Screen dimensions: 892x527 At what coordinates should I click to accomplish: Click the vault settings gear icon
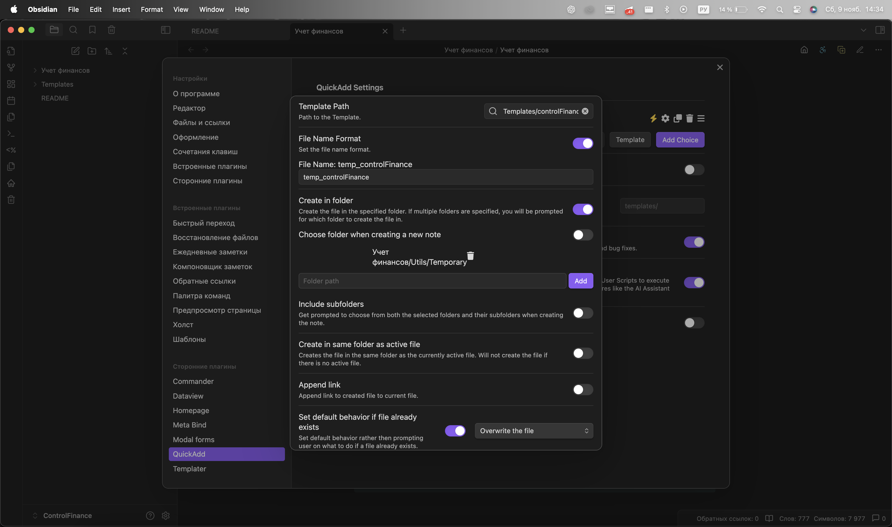pos(166,515)
